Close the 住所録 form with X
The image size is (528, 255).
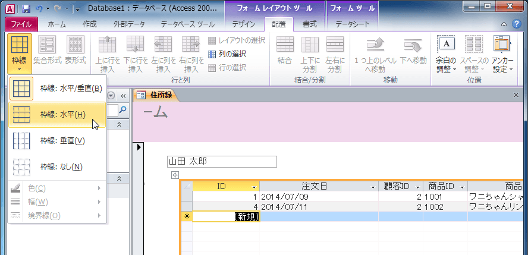click(516, 95)
